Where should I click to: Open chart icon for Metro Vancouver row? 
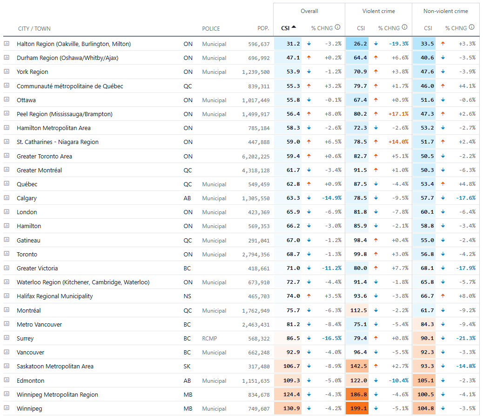(7, 324)
